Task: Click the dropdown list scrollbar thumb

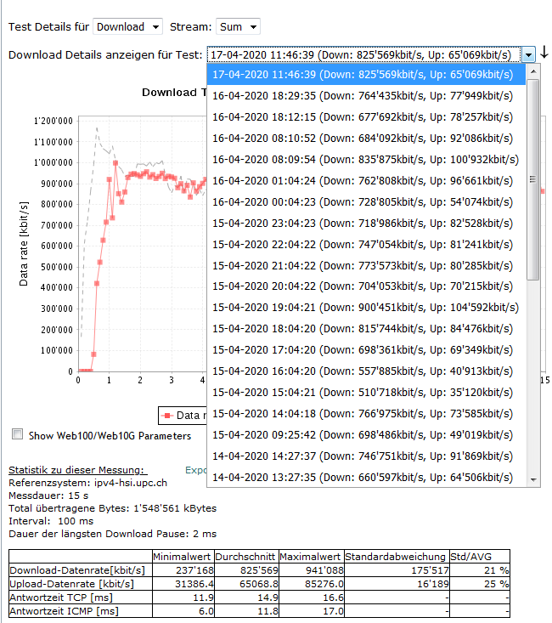Action: click(533, 180)
